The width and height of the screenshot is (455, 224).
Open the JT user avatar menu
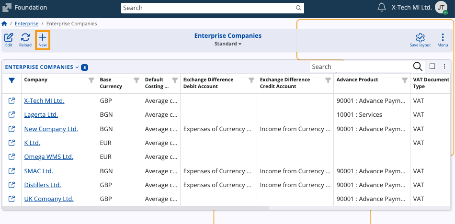click(x=441, y=8)
